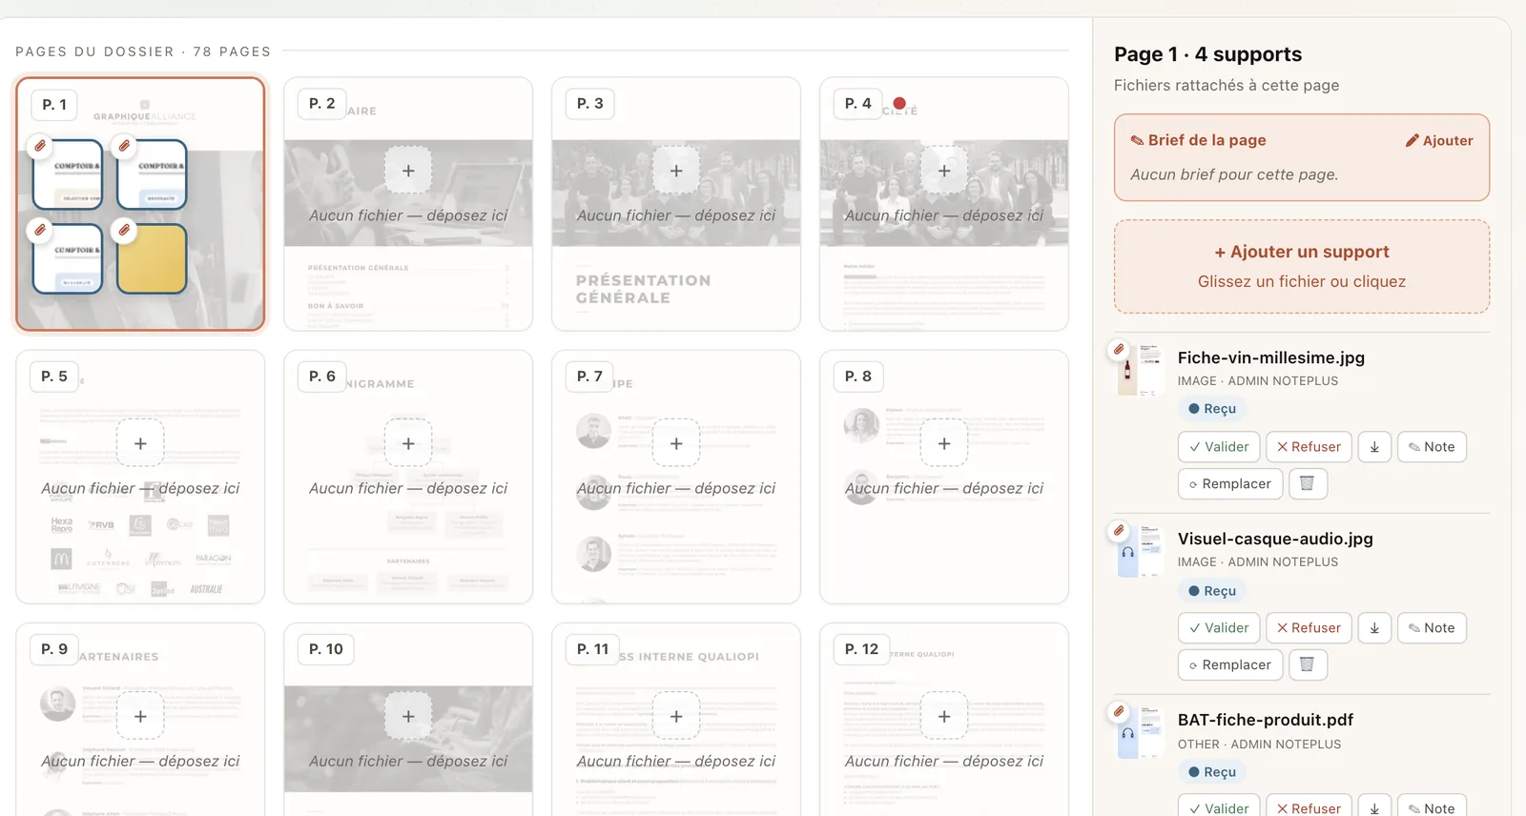Viewport: 1526px width, 816px height.
Task: Click the plus drop zone on page P. 5
Action: point(140,443)
